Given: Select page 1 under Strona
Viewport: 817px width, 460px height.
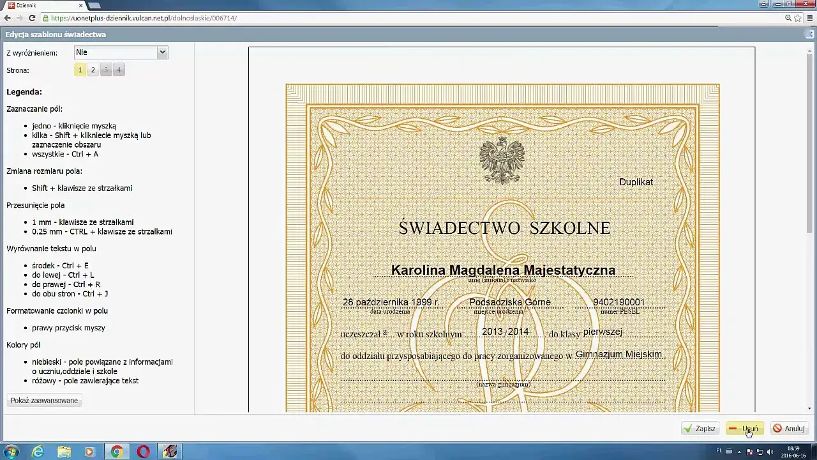Looking at the screenshot, I should click(x=80, y=70).
